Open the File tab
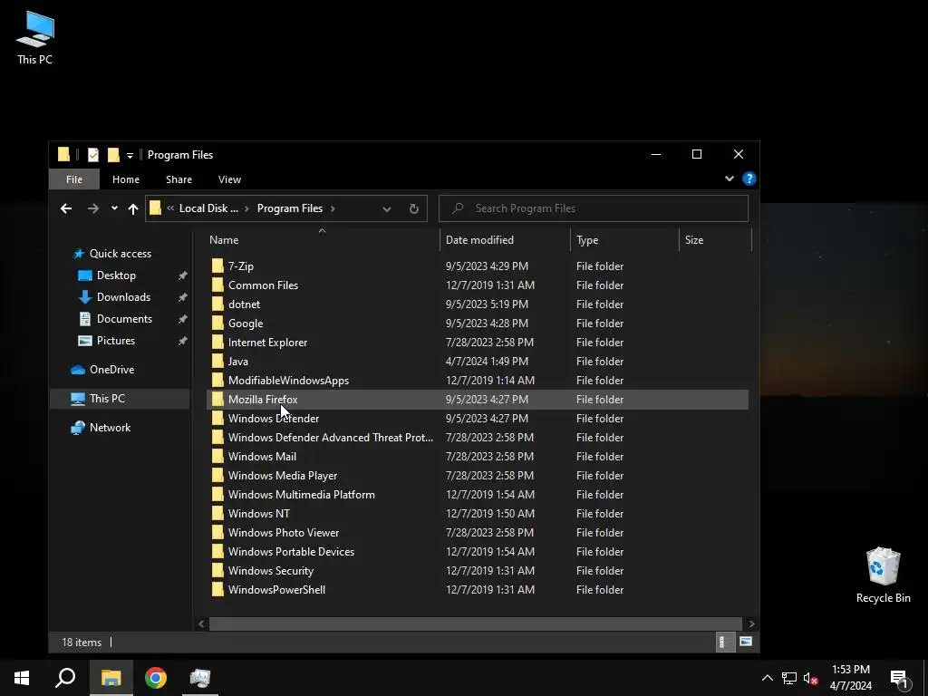The height and width of the screenshot is (696, 928). [74, 179]
